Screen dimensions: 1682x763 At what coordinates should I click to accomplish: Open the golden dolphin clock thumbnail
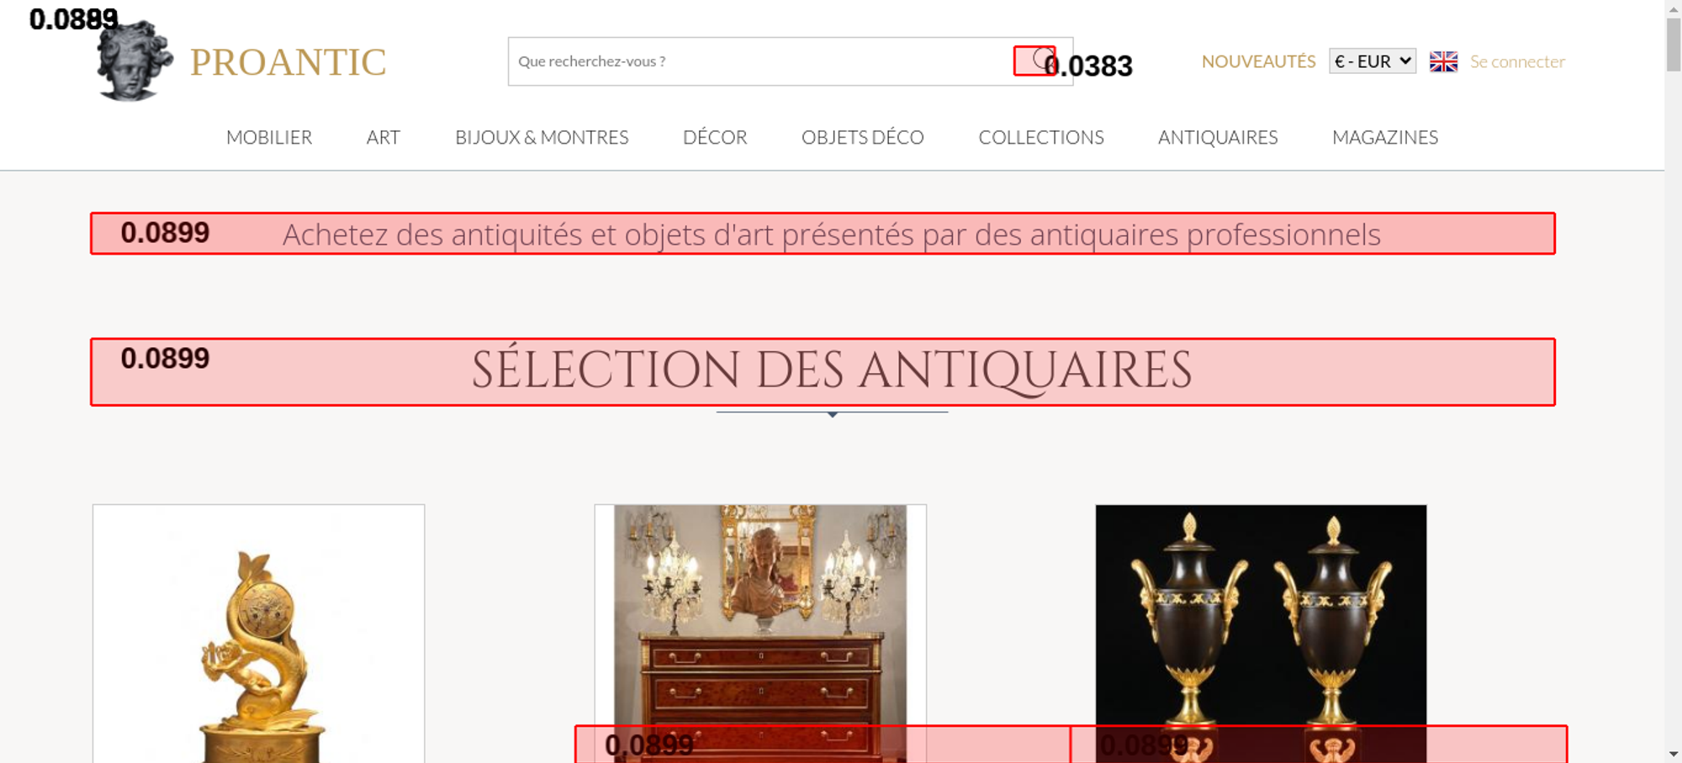coord(259,634)
